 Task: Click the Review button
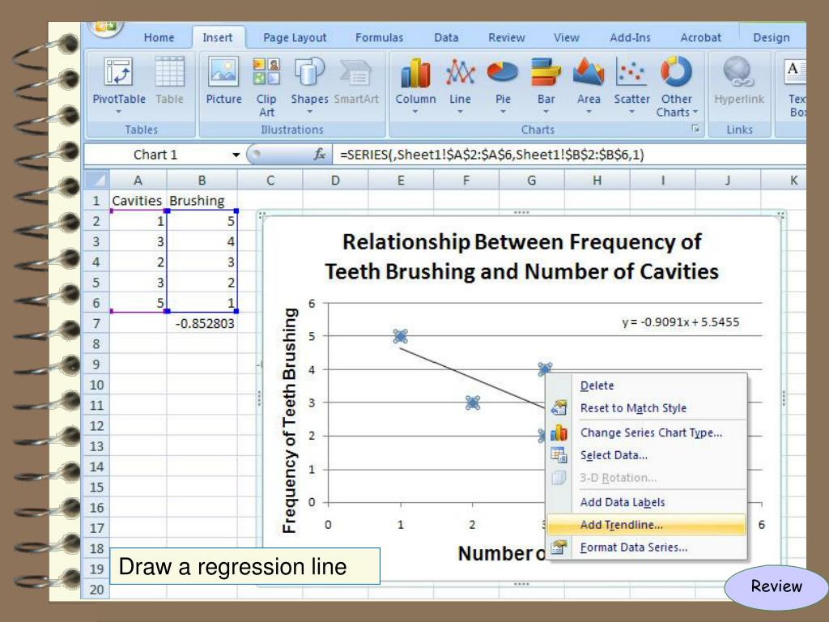click(x=776, y=586)
